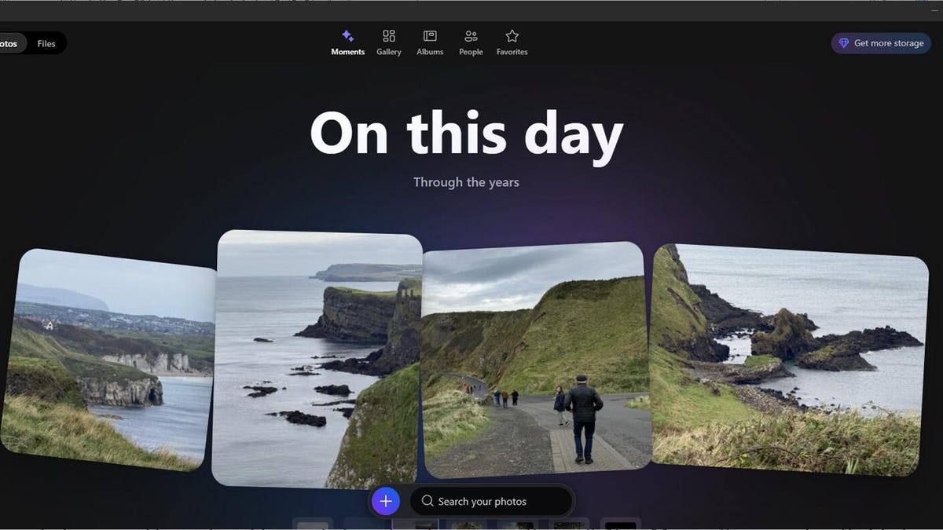Image resolution: width=943 pixels, height=530 pixels.
Task: Click the magnifier icon in search bar
Action: coord(427,501)
